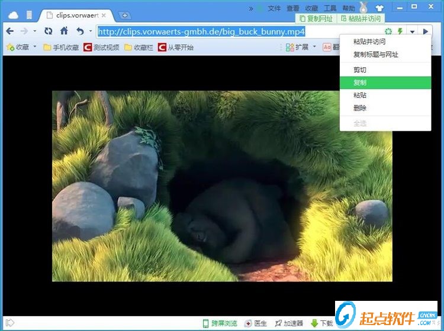Reload the page with the refresh icon

(49, 31)
